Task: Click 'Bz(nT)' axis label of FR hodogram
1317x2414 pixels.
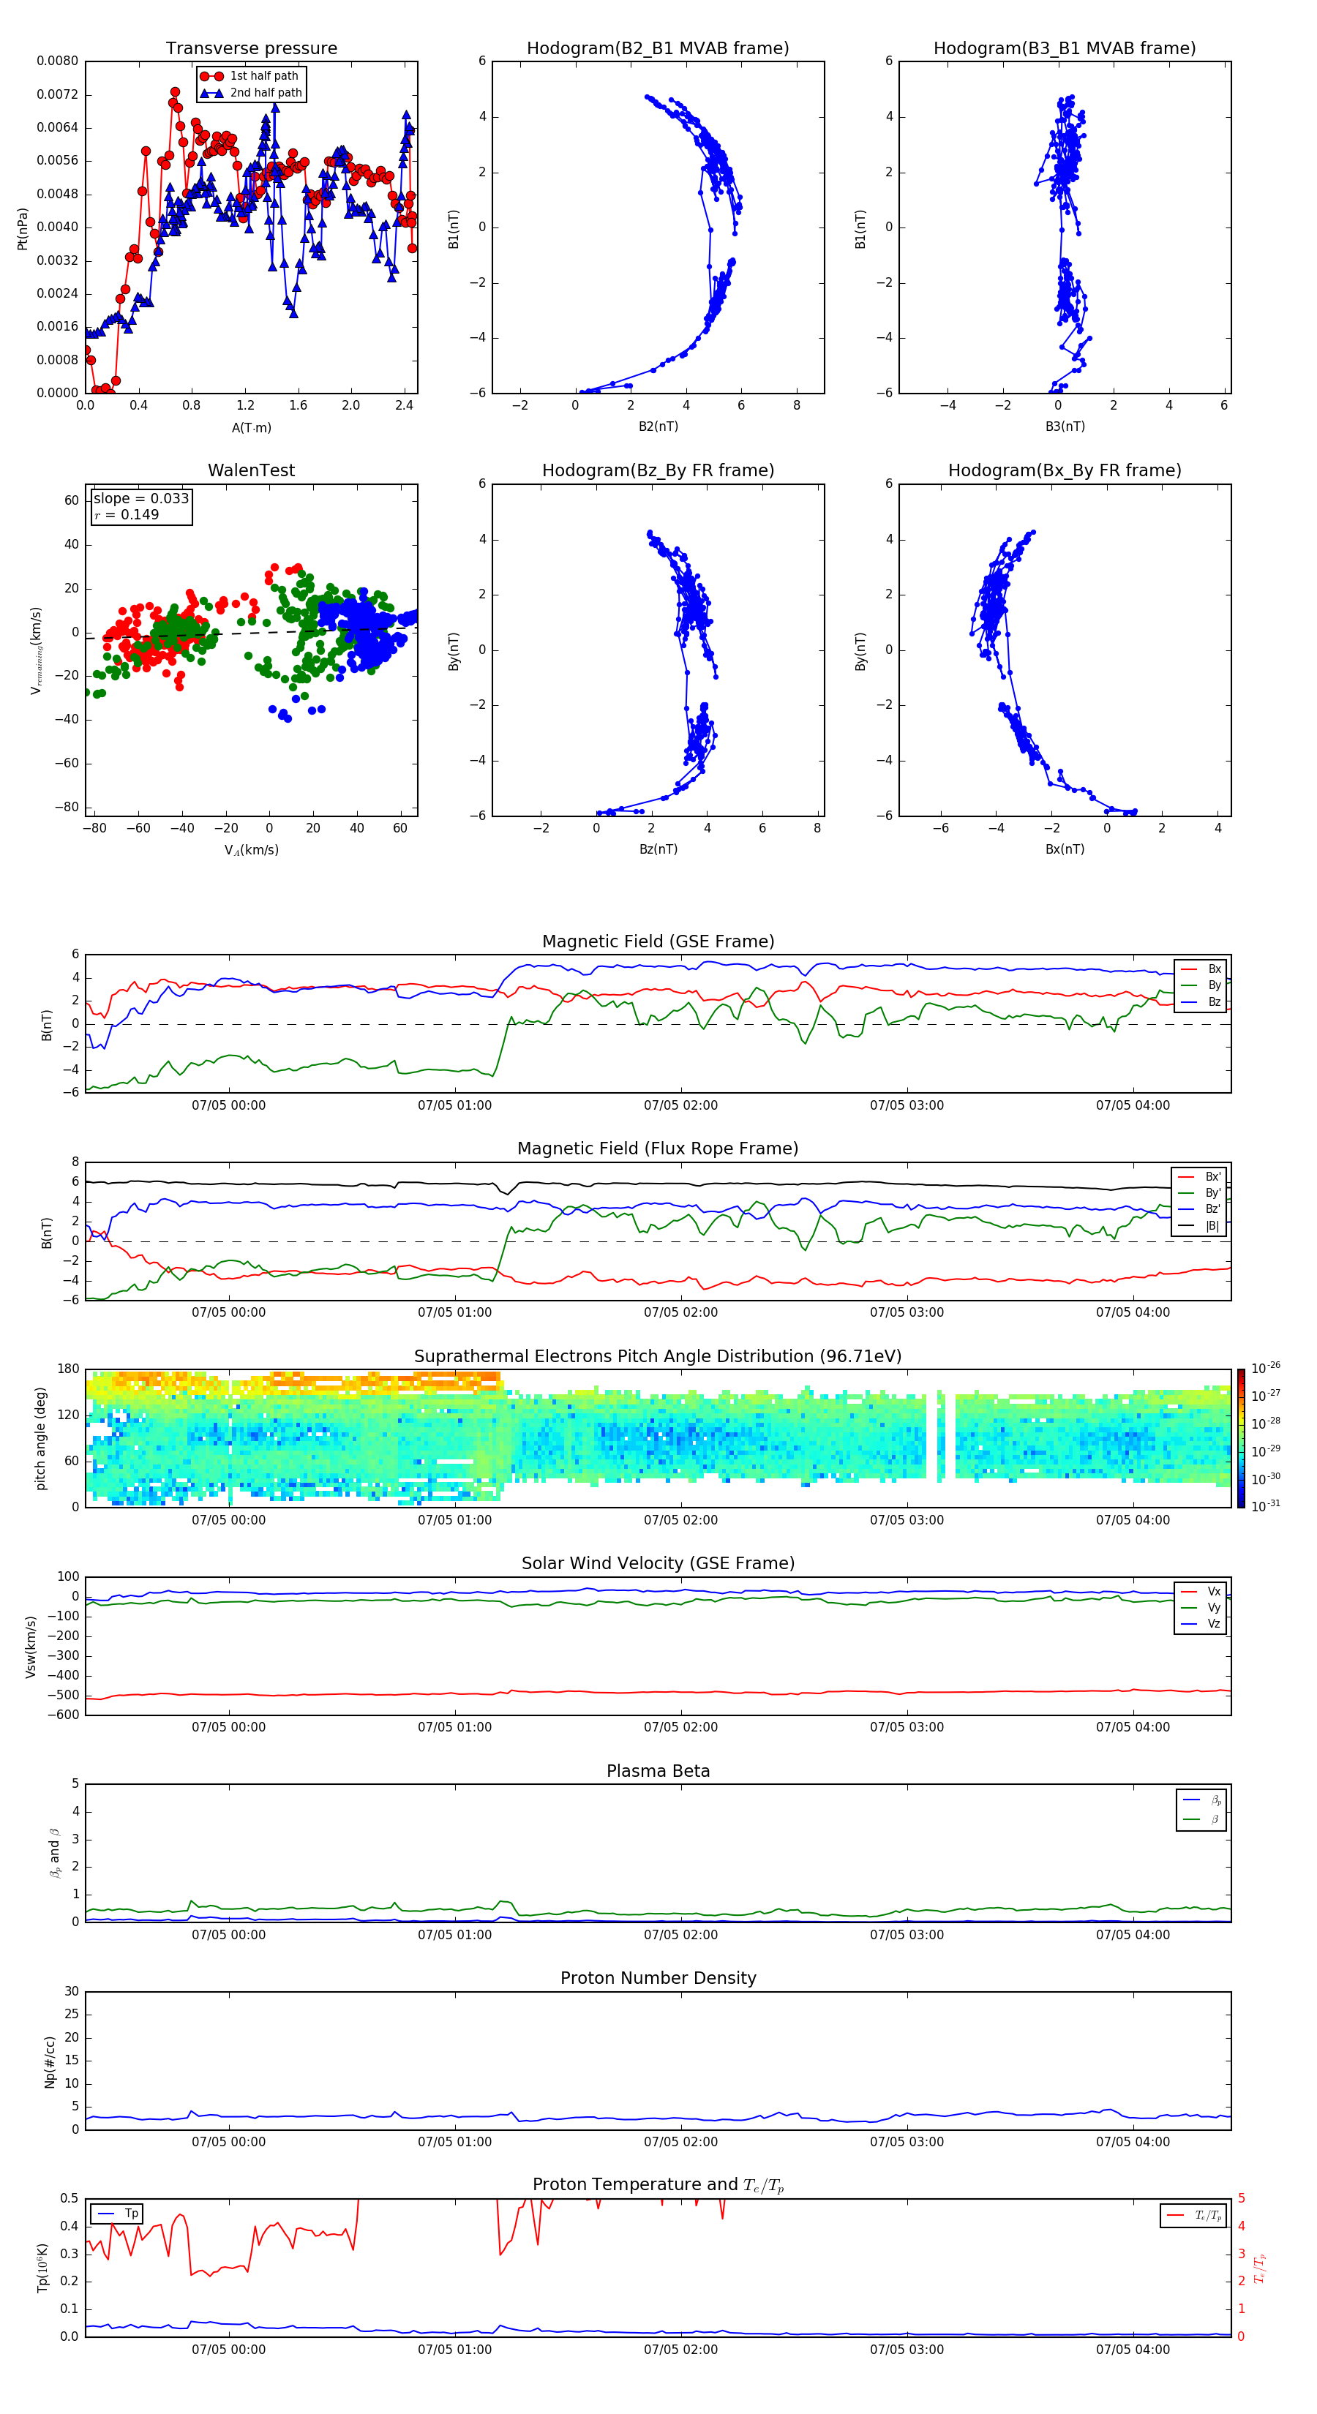Action: [x=658, y=849]
